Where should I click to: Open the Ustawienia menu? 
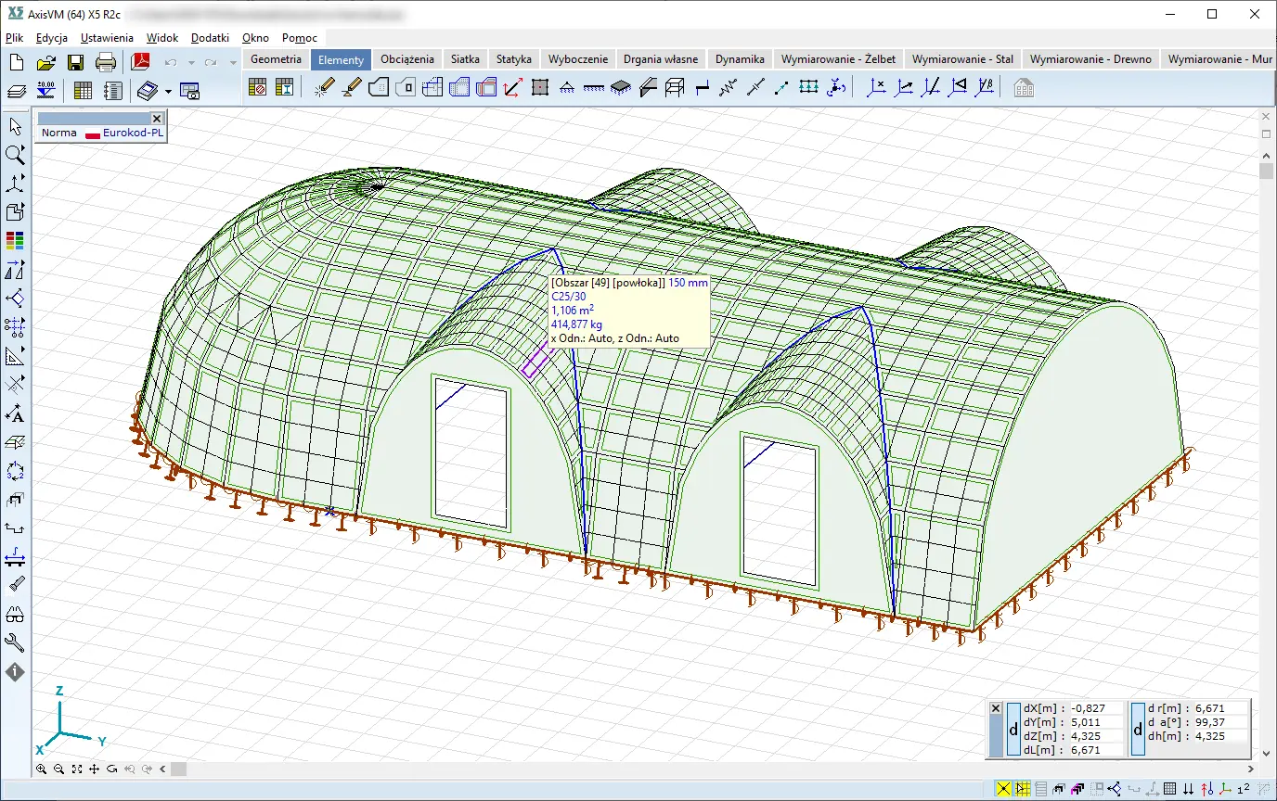point(107,38)
